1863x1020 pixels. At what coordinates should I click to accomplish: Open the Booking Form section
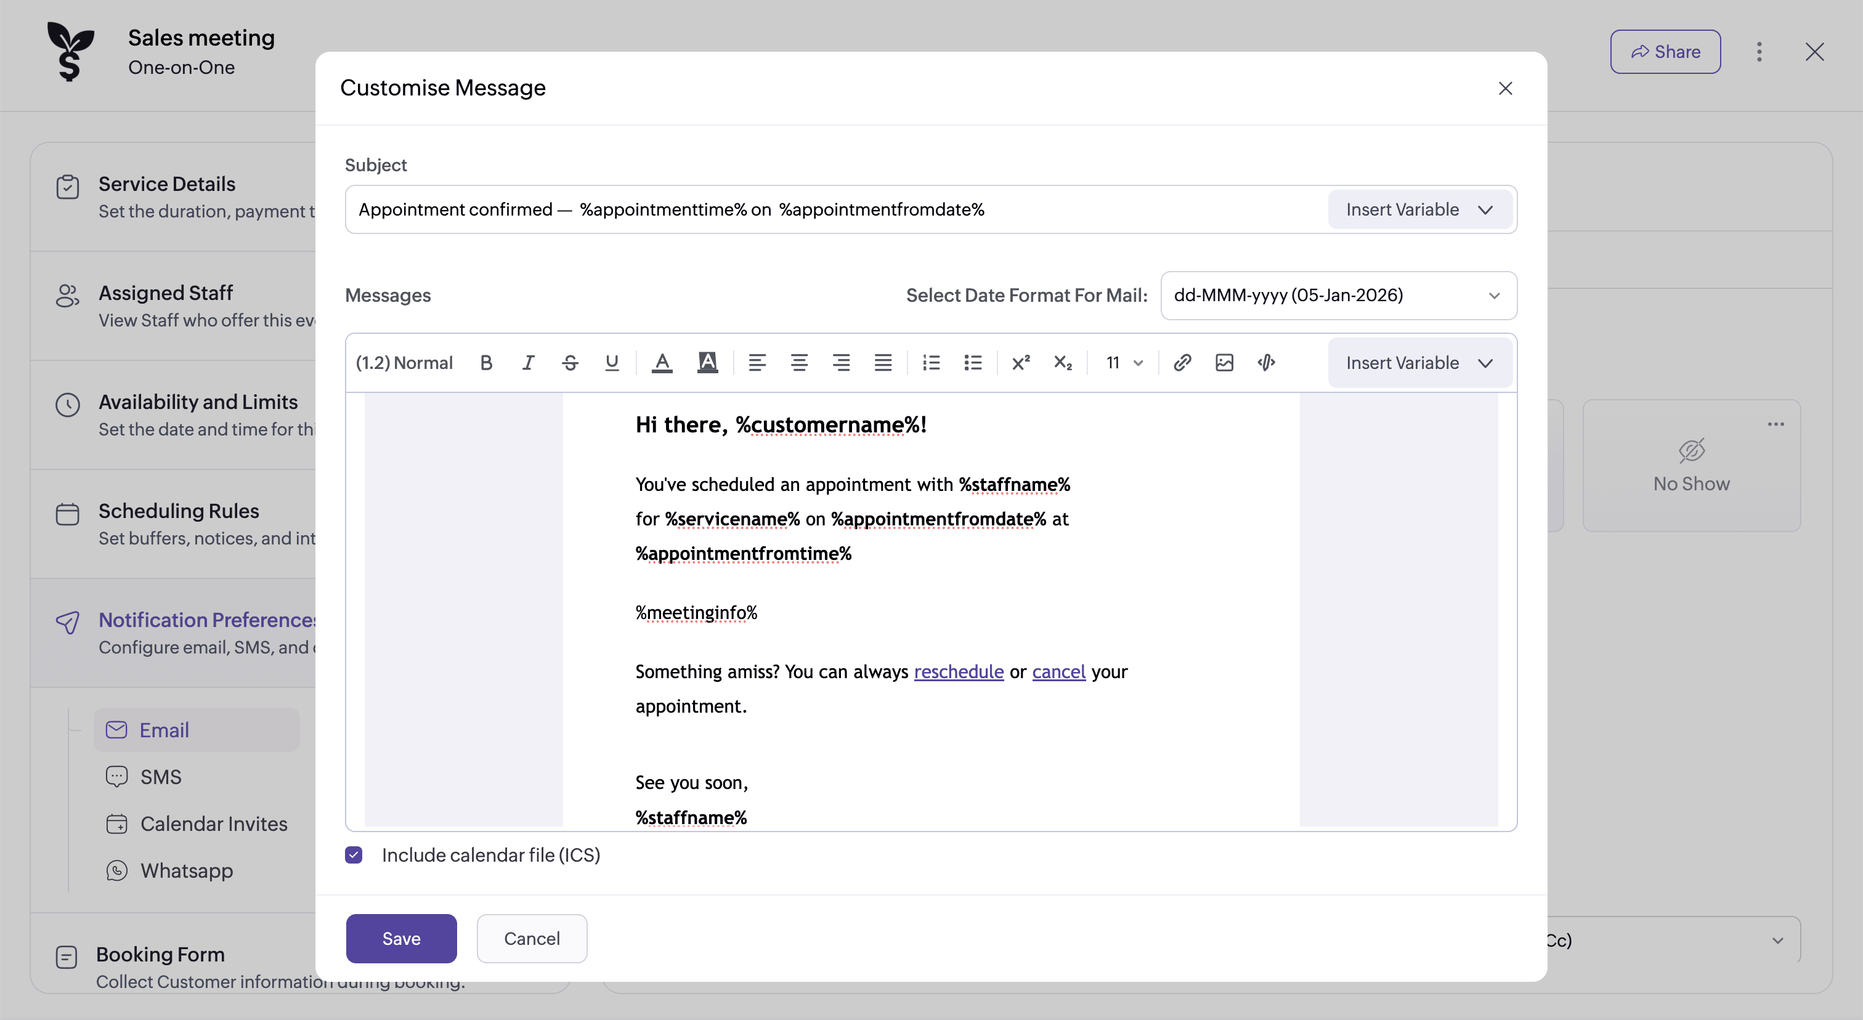174,954
